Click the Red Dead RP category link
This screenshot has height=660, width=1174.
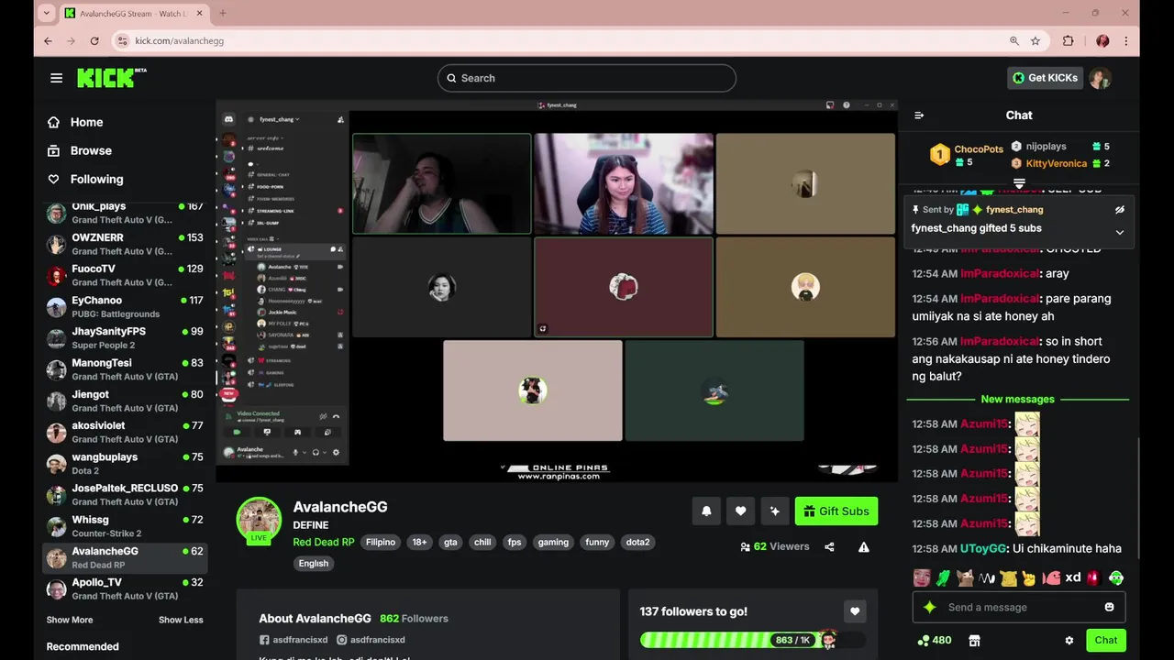point(324,542)
